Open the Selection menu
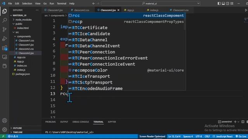Viewport: 248px width, 139px height. point(27,3)
